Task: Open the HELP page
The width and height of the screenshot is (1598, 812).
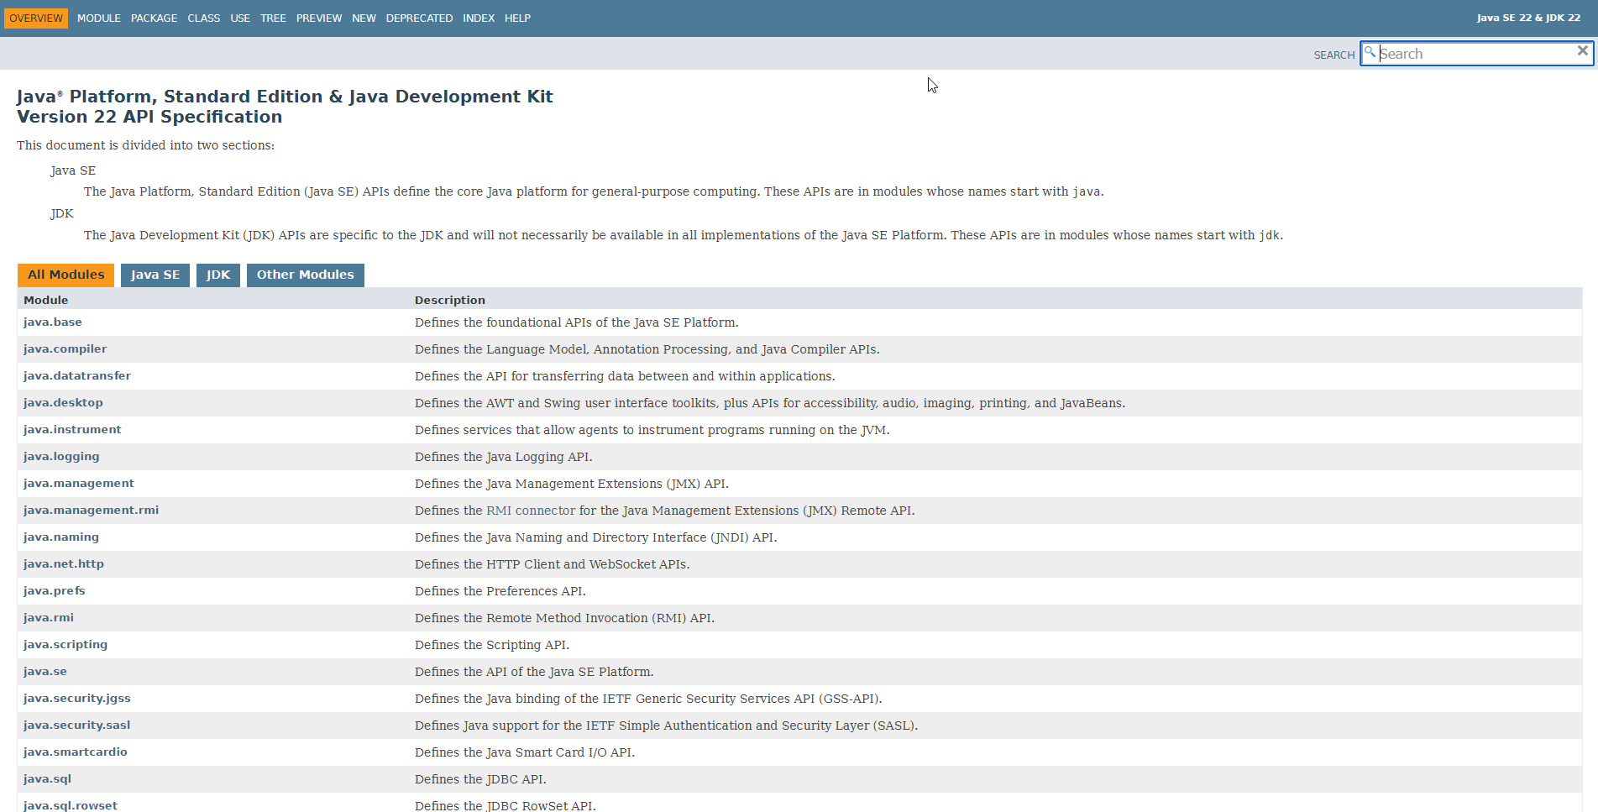Action: click(x=517, y=18)
